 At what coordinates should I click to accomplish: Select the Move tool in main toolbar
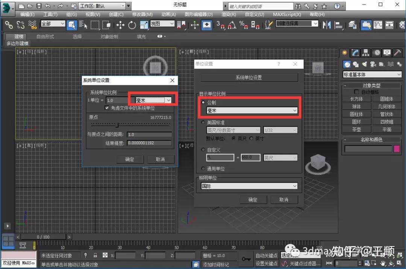tap(120, 25)
